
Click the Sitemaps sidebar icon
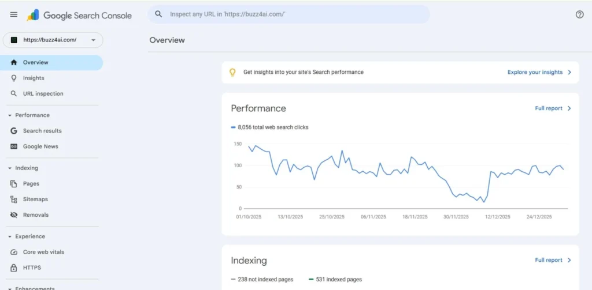(x=14, y=199)
